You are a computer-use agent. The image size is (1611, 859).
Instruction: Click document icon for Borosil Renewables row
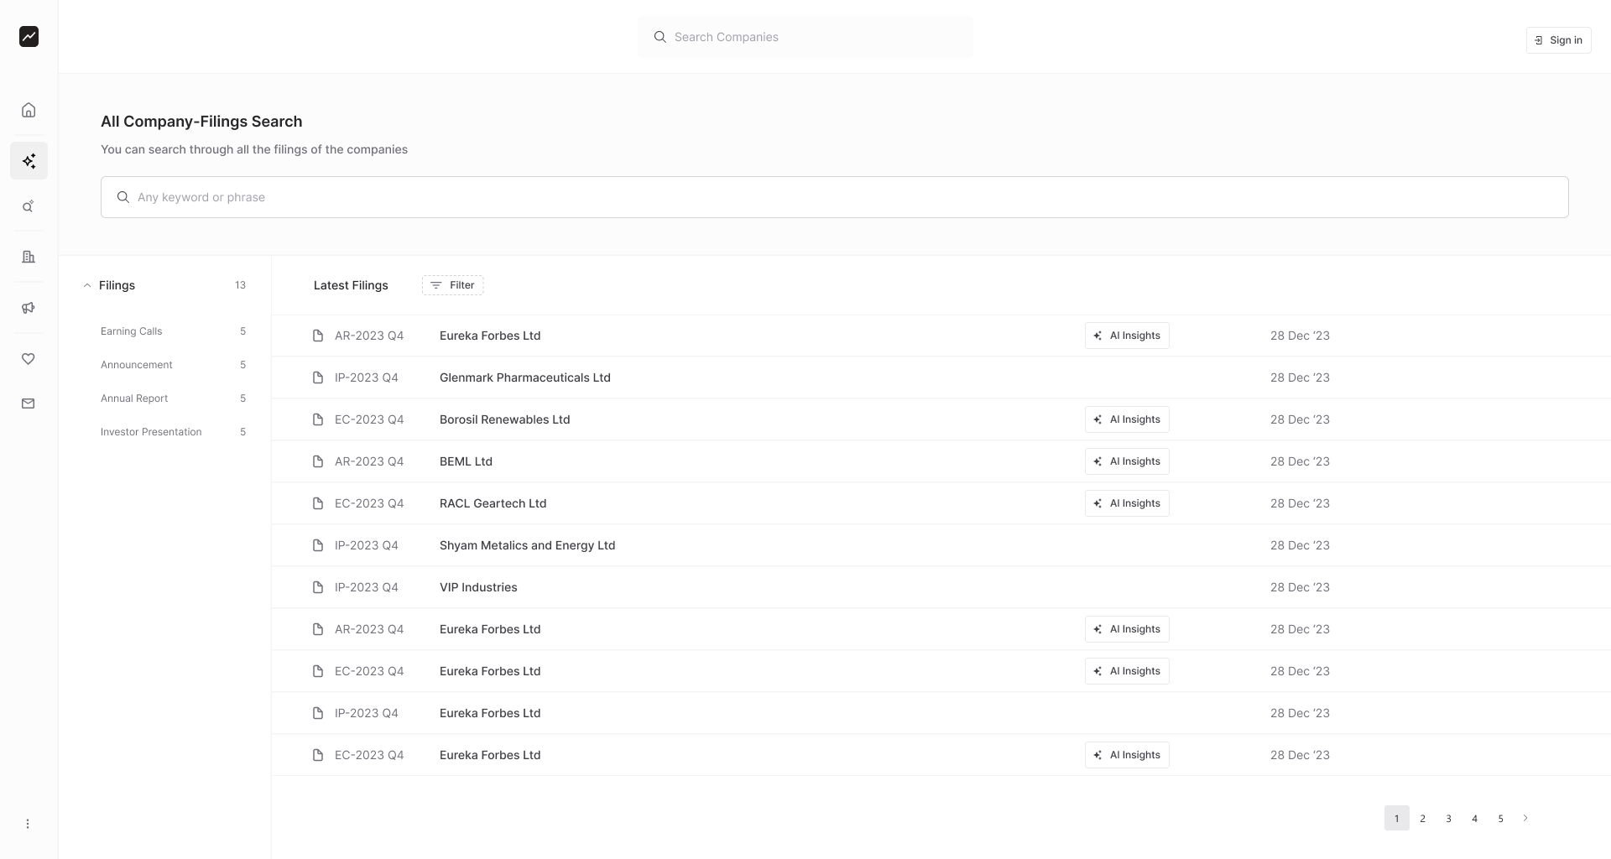(318, 419)
